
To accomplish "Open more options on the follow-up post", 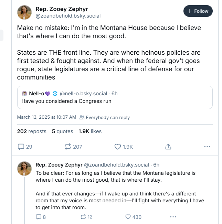I will coord(173,217).
